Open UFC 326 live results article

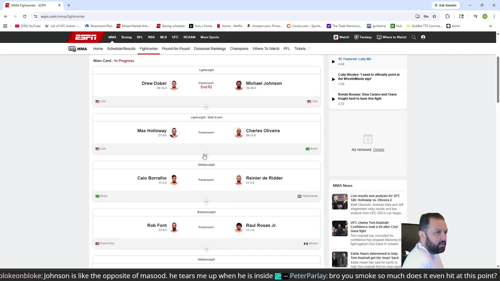(375, 198)
